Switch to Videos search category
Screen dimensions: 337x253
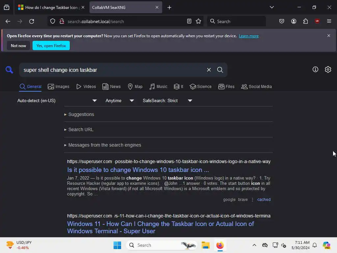[x=86, y=87]
